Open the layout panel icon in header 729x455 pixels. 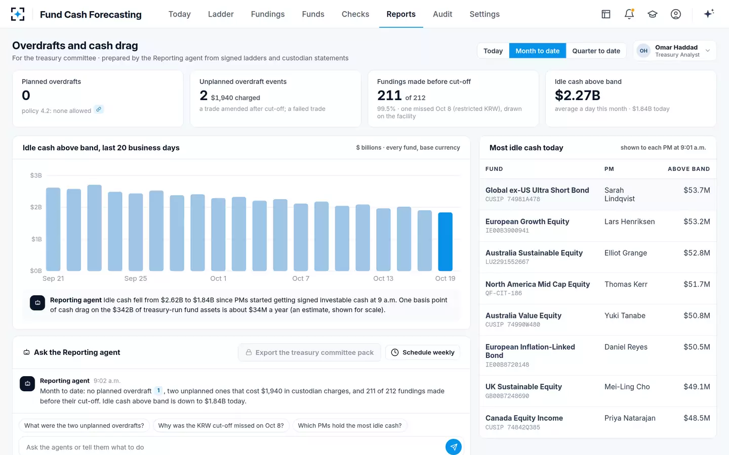pyautogui.click(x=606, y=14)
